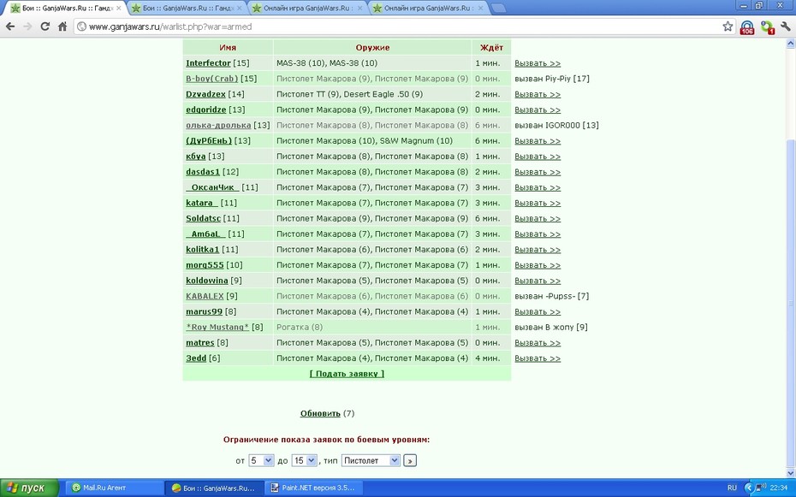This screenshot has width=796, height=497.
Task: Click the 'Обновить' refresh link
Action: pyautogui.click(x=320, y=413)
